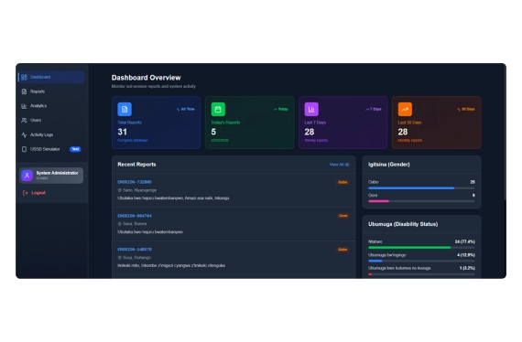Open the erosion report ID for Burera
522x342 pixels.
pos(135,216)
